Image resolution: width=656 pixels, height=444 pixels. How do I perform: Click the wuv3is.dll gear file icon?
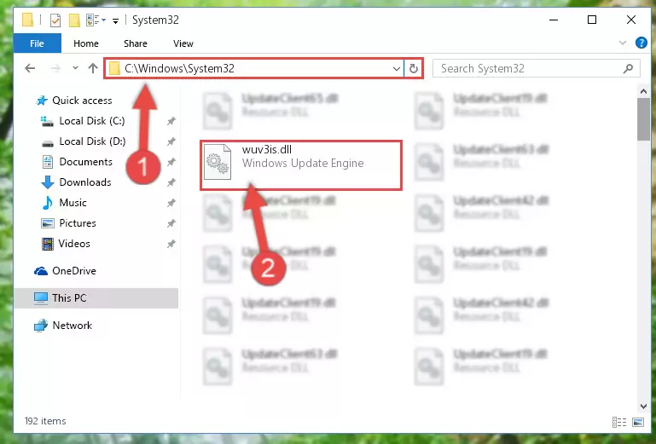coord(218,162)
